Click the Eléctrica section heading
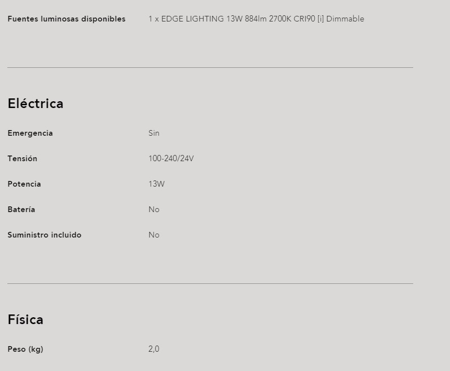450x371 pixels. (35, 103)
